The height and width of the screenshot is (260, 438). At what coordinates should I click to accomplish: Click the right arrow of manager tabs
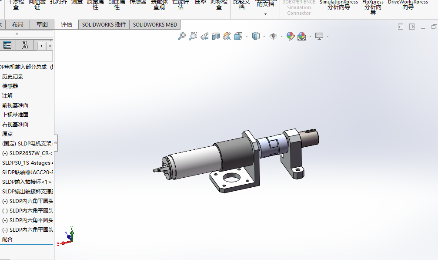click(50, 46)
